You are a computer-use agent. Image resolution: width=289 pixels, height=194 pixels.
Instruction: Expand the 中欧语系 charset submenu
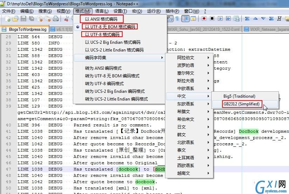189,89
